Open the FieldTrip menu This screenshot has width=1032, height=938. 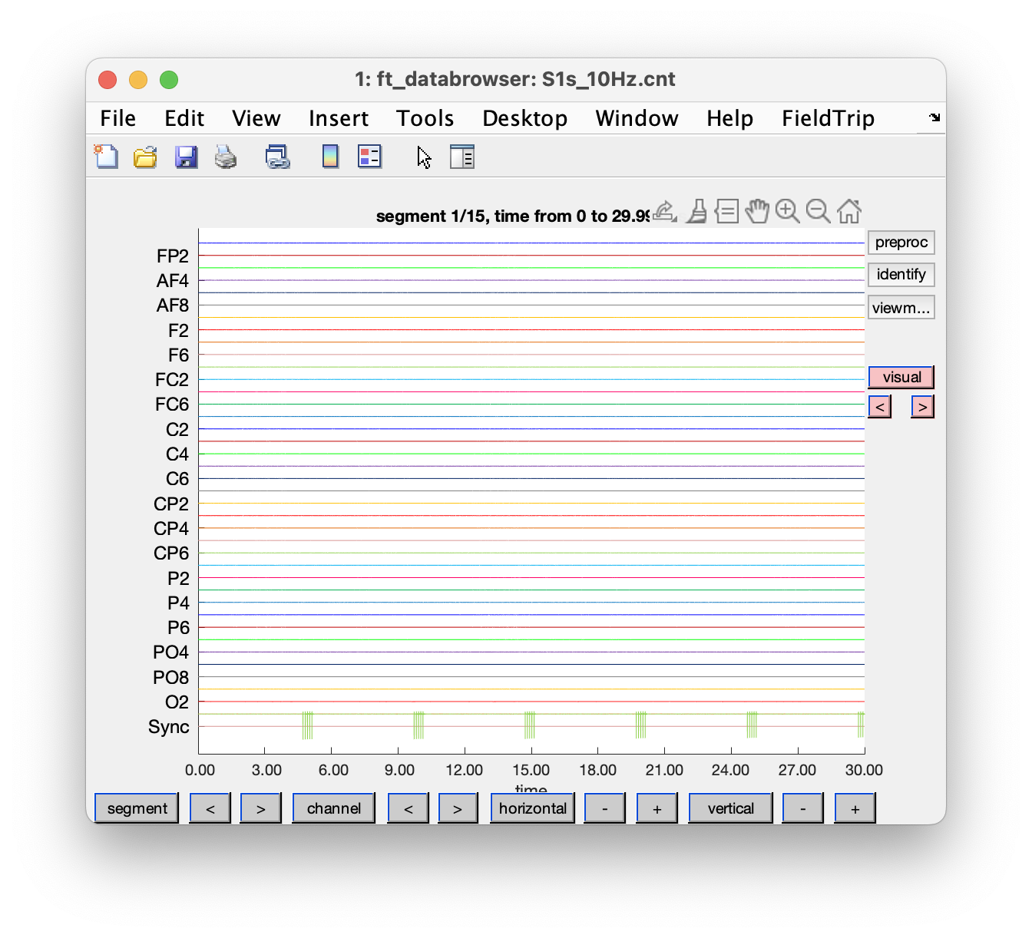[828, 118]
